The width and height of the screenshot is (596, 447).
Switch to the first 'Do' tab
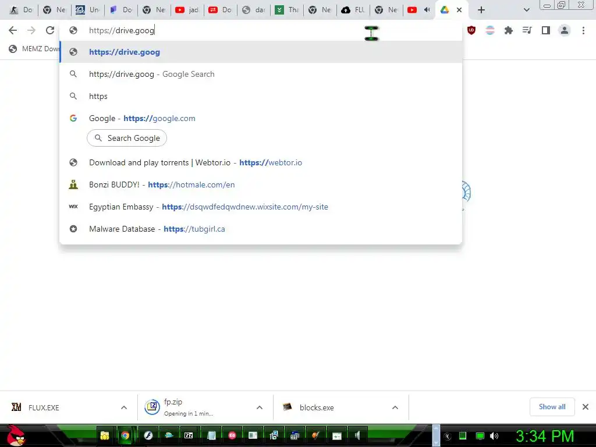21,10
